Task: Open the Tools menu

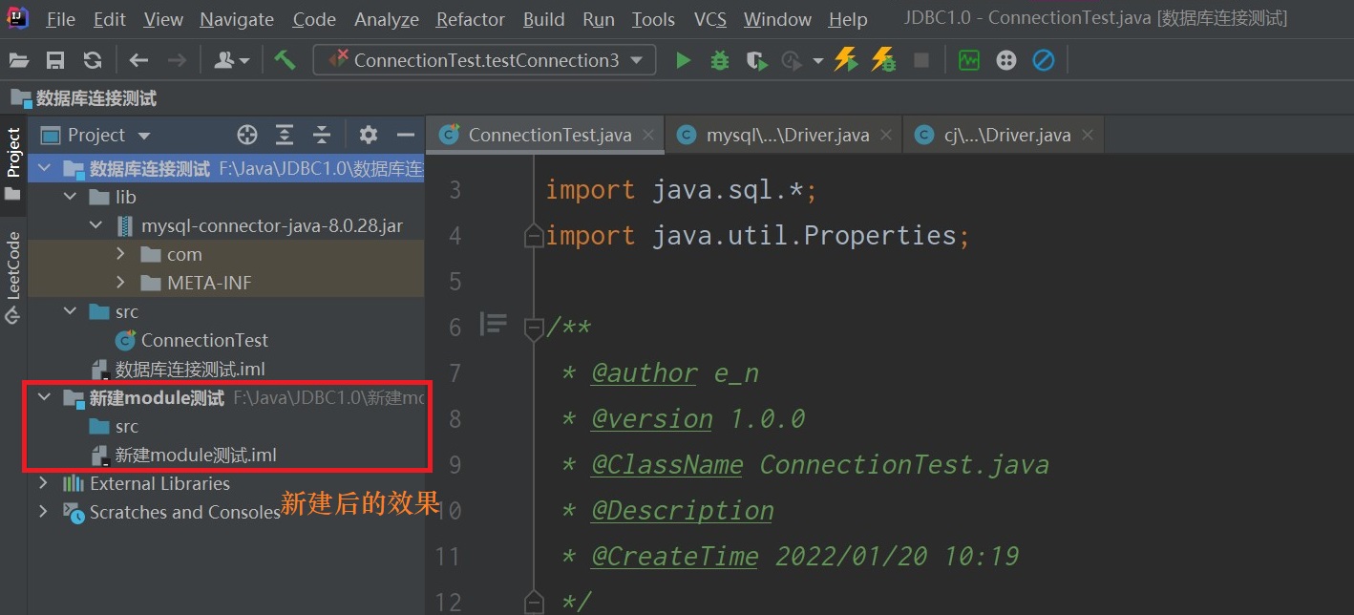Action: tap(654, 19)
